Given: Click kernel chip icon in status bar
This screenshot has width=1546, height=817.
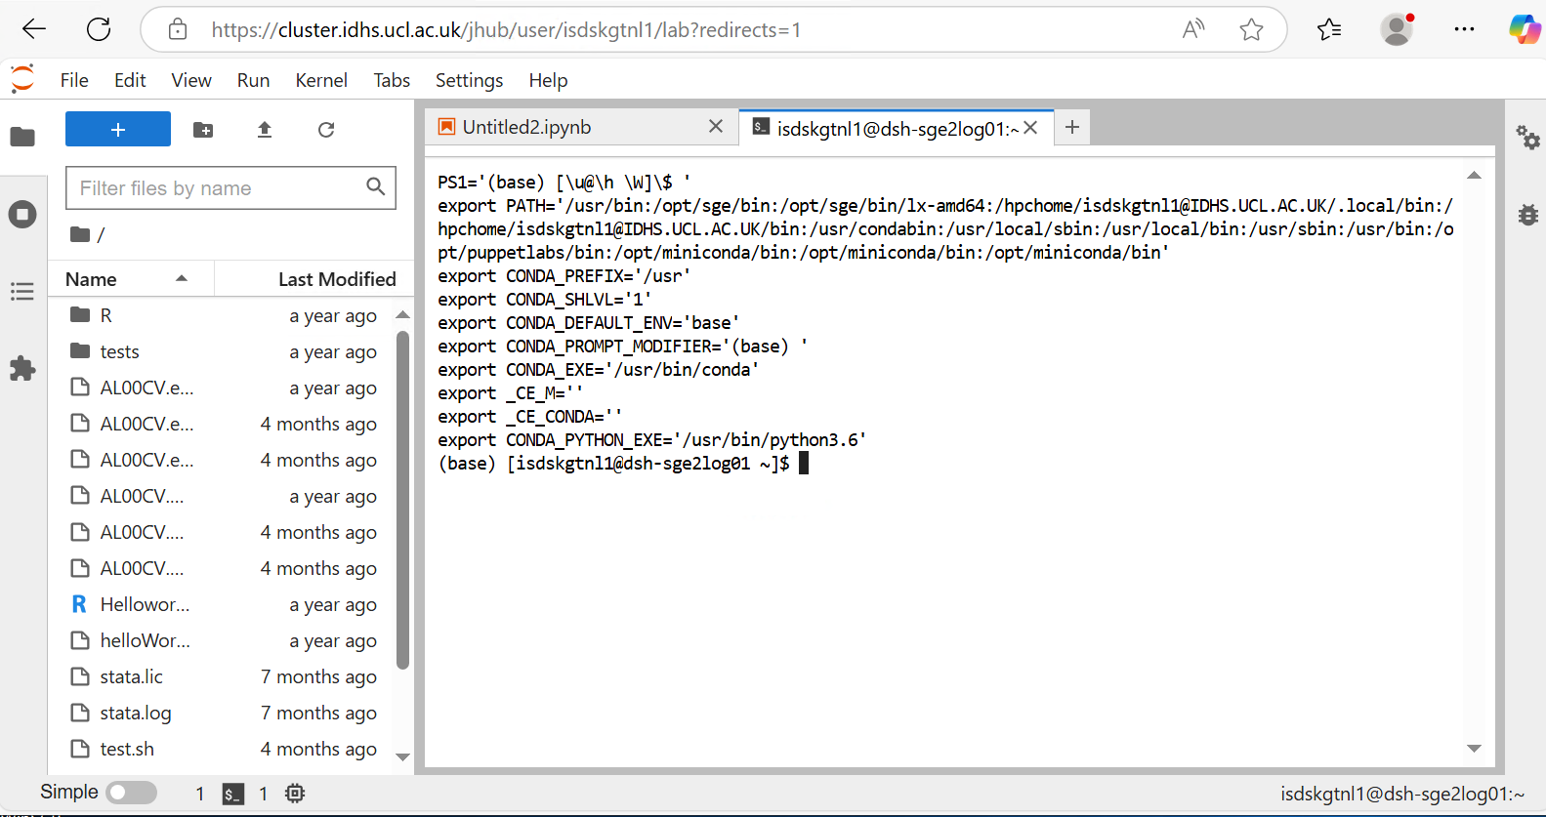Looking at the screenshot, I should coord(295,794).
